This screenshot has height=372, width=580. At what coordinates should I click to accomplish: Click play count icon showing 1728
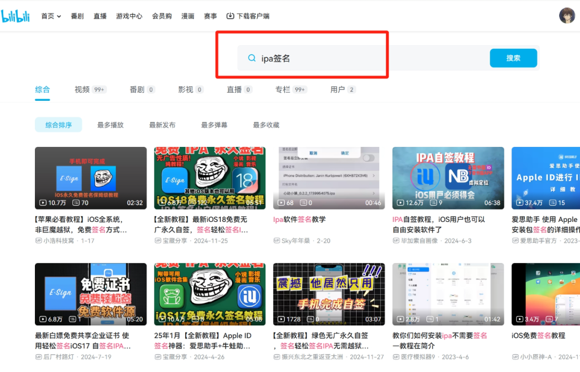pos(281,319)
